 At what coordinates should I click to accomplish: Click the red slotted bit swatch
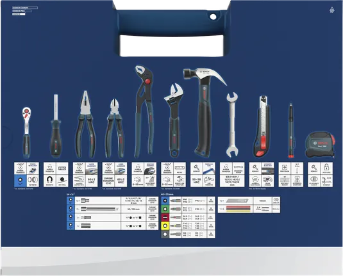coord(165,217)
